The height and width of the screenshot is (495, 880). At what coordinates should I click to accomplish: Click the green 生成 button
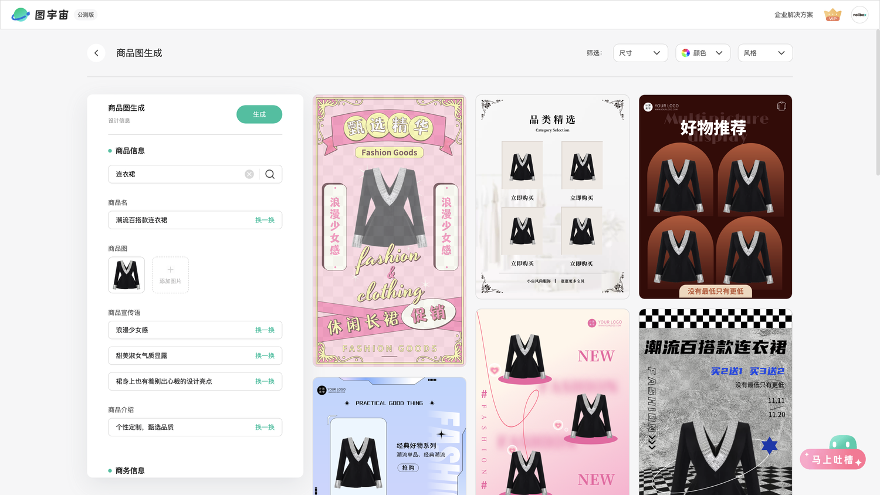click(x=259, y=114)
